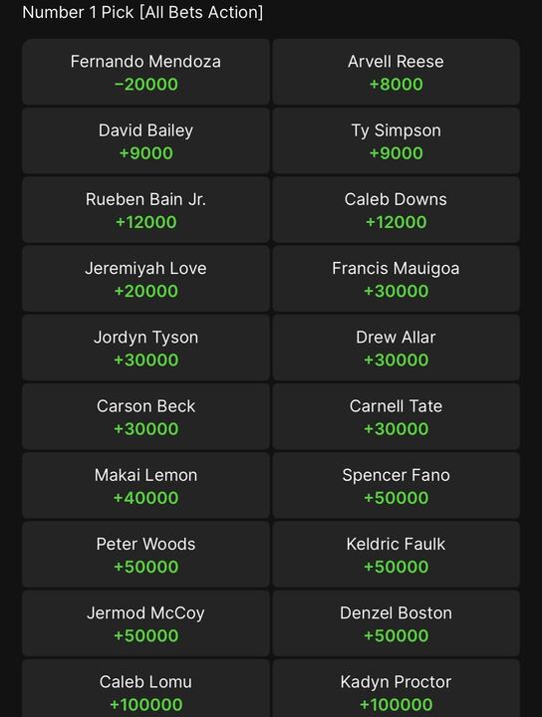Screen dimensions: 542x717
Task: Add Drew Allar +30000 to betslip
Action: coord(397,348)
